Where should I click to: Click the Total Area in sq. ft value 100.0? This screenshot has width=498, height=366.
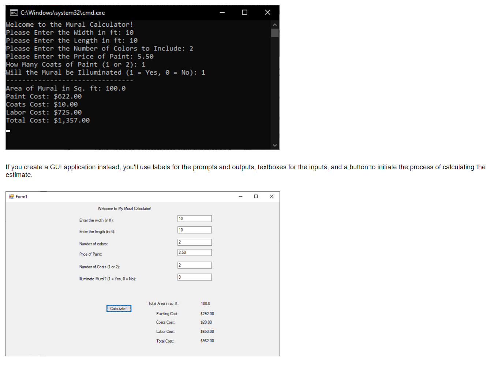[206, 303]
